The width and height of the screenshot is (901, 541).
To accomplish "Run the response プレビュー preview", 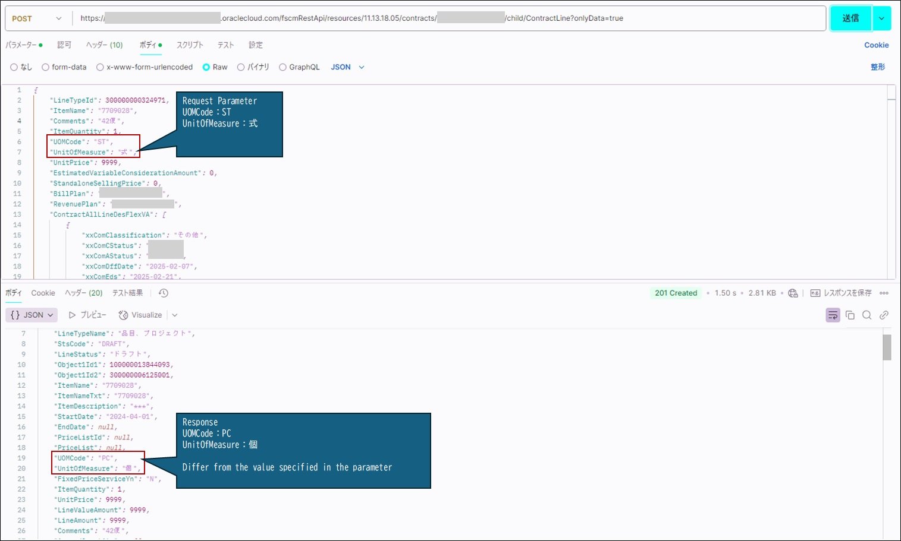I will tap(87, 315).
